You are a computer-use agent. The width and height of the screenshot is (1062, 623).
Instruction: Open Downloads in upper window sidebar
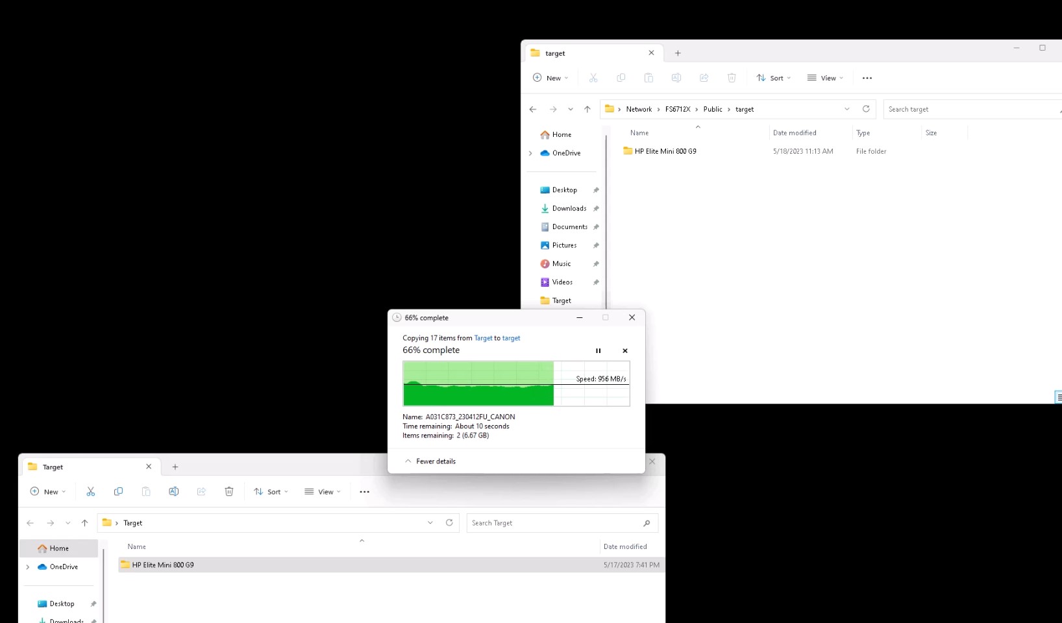(x=569, y=208)
